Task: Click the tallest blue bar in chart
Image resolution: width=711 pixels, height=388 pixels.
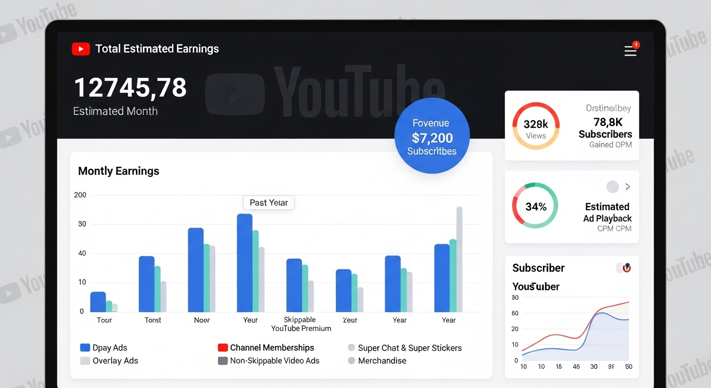Action: pyautogui.click(x=244, y=263)
